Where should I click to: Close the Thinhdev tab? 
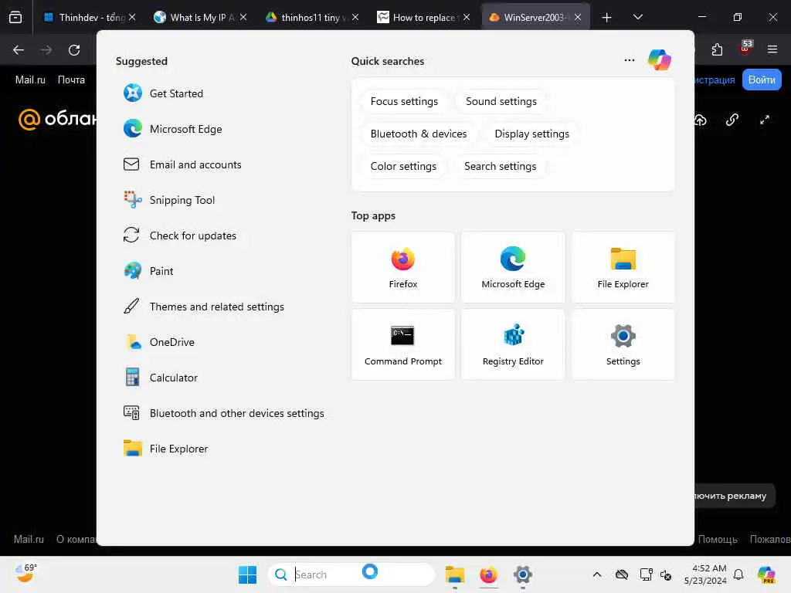tap(132, 17)
